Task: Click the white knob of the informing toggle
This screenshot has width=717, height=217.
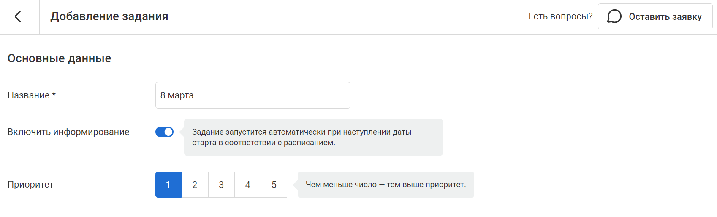Action: point(168,132)
